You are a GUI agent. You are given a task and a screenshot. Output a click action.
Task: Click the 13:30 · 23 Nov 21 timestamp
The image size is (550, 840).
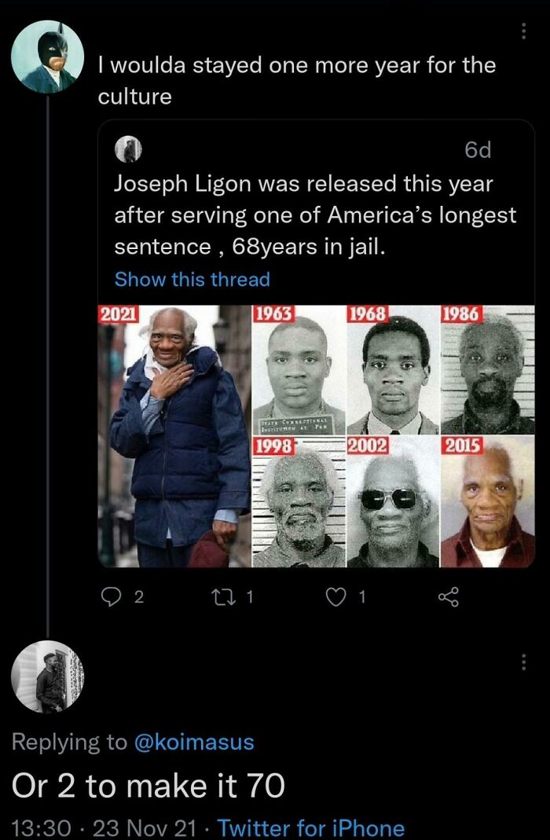click(104, 827)
